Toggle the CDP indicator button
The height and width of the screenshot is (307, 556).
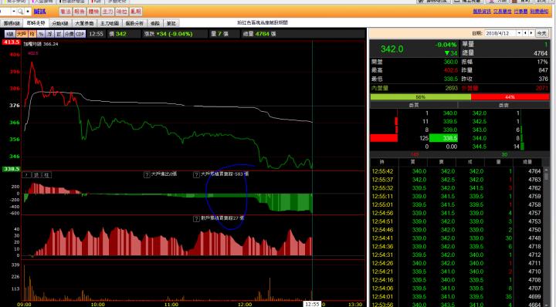coord(80,34)
